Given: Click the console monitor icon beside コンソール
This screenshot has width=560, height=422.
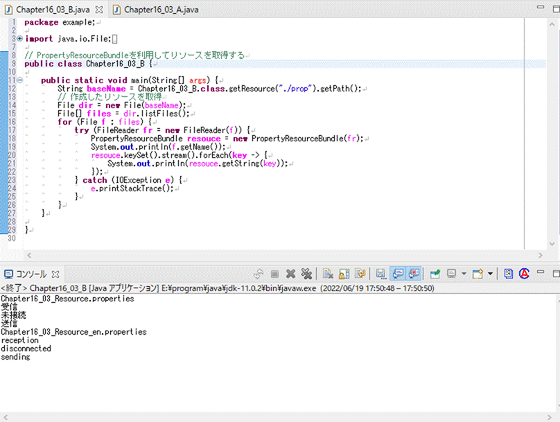Looking at the screenshot, I should [8, 274].
